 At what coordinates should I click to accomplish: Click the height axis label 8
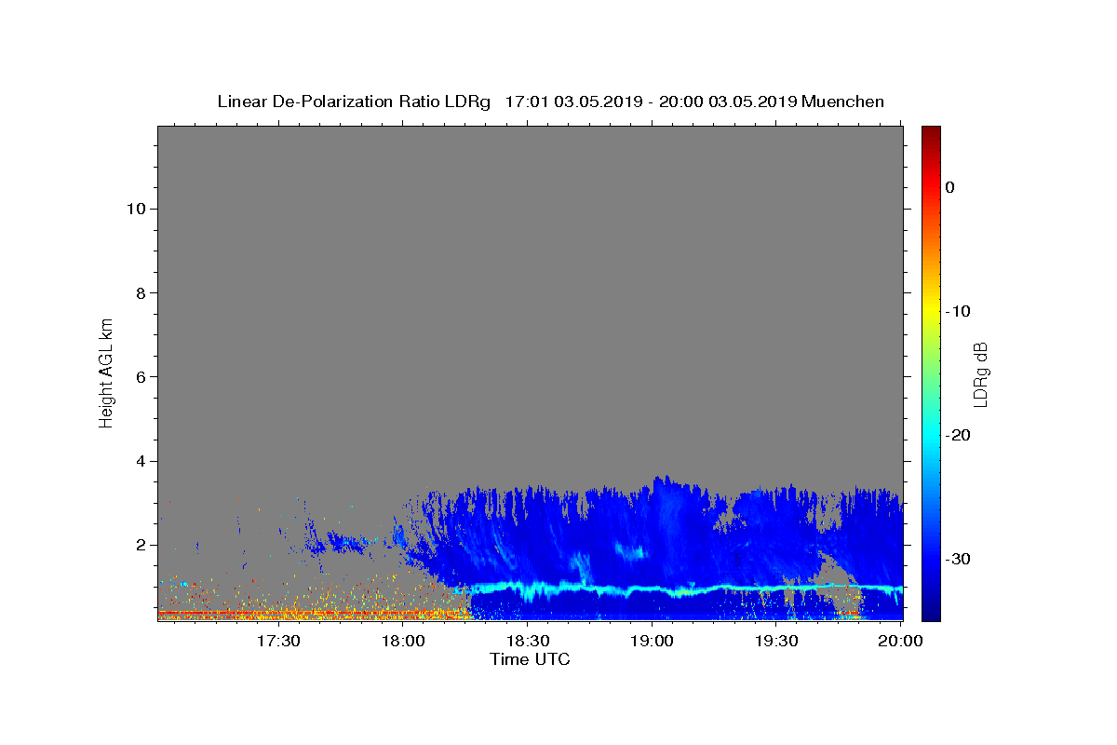[x=140, y=292]
